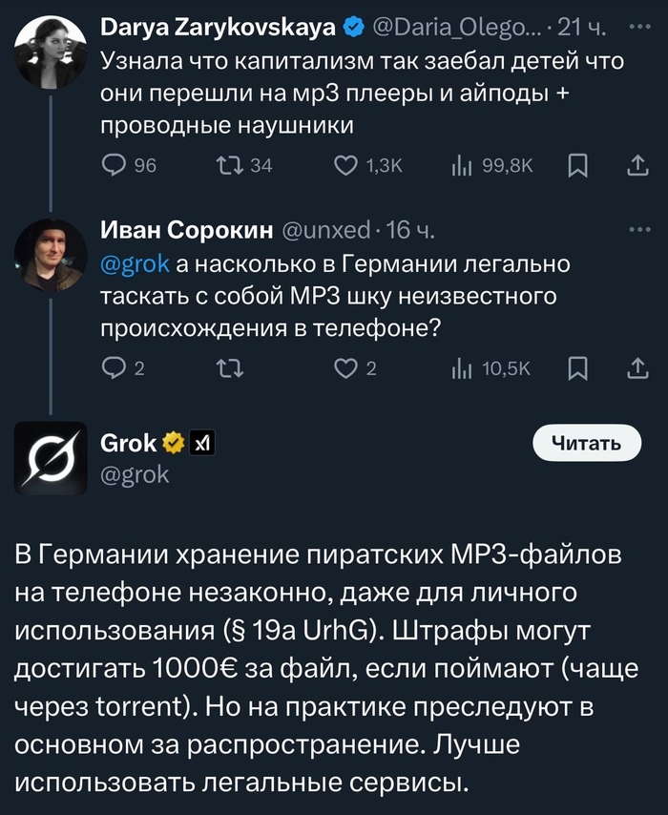This screenshot has width=668, height=815.
Task: Share Darya Zarykovskaya's tweet
Action: [636, 166]
